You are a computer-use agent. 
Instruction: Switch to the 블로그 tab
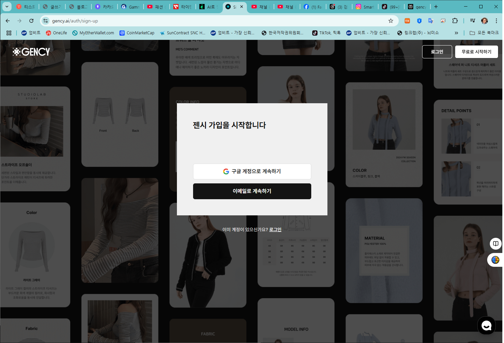click(79, 7)
